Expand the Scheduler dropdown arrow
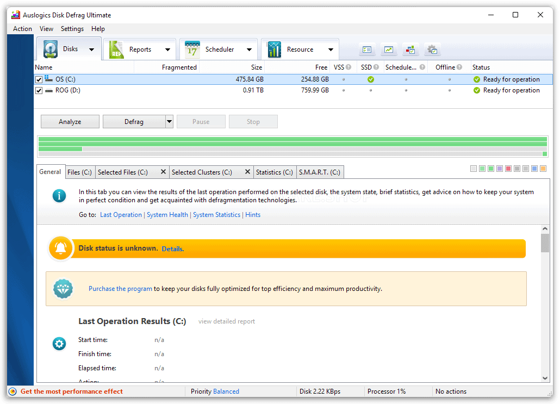560x404 pixels. pyautogui.click(x=250, y=49)
